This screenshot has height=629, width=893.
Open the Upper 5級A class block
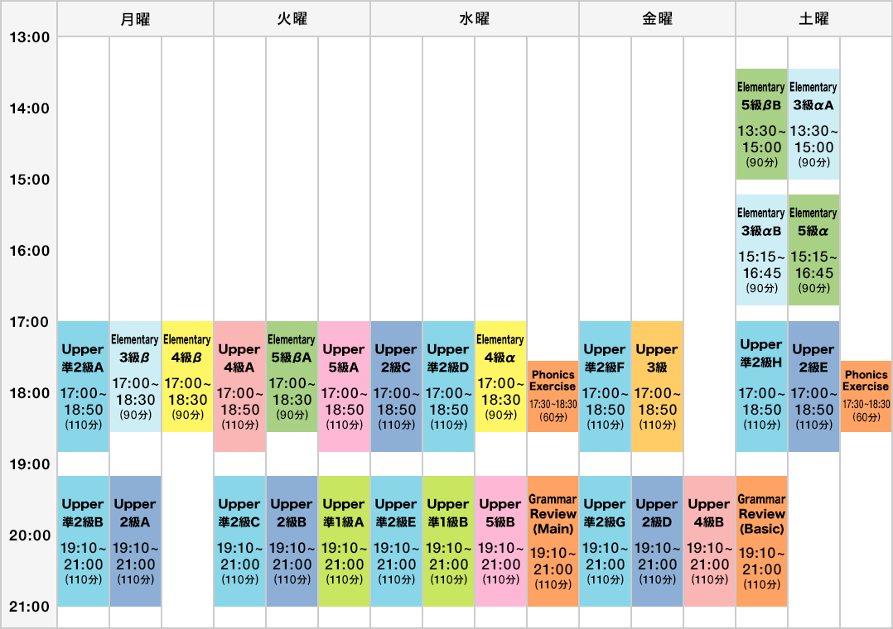pyautogui.click(x=344, y=387)
